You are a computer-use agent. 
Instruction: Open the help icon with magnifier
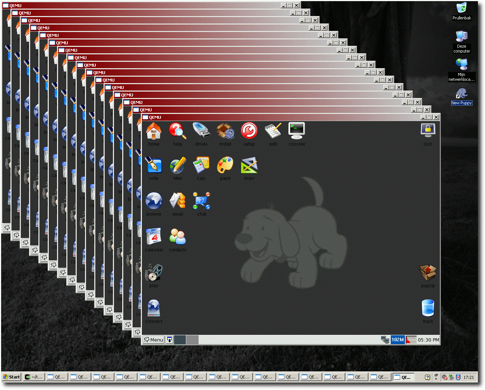pyautogui.click(x=177, y=131)
